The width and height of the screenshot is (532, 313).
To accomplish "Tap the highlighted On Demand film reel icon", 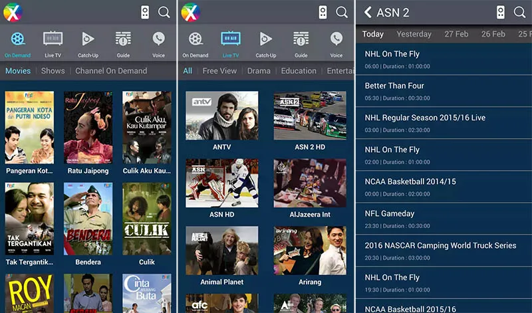I will [18, 40].
